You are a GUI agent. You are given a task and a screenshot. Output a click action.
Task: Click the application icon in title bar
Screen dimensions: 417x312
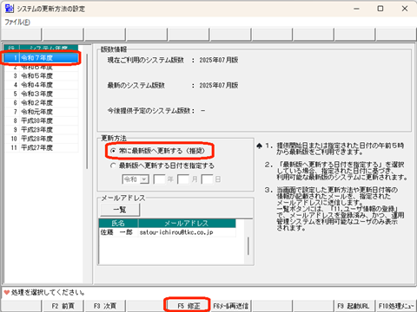[x=10, y=9]
